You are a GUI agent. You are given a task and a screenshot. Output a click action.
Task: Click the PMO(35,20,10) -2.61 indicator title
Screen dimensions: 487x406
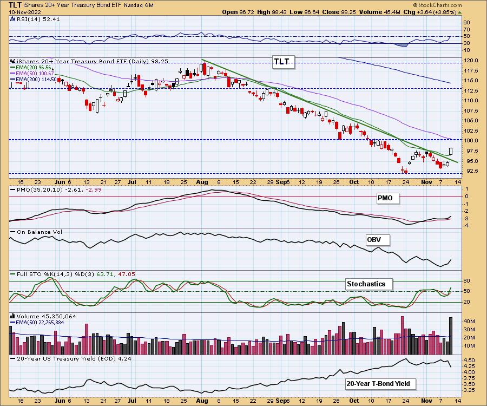coord(56,189)
